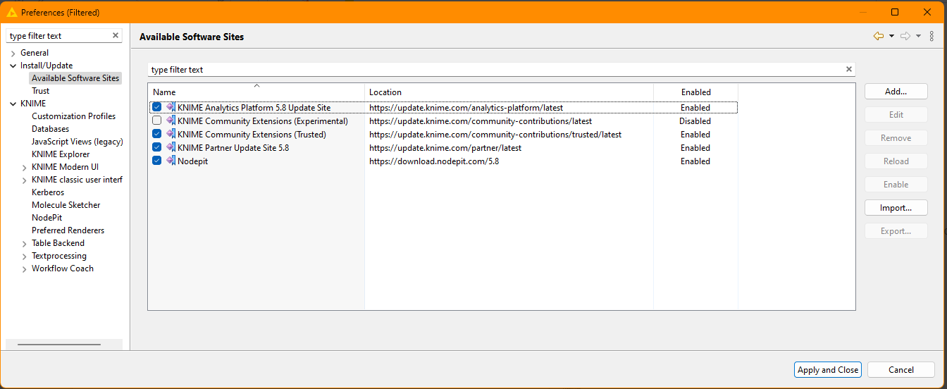Open back history dropdown arrow
The width and height of the screenshot is (947, 389).
[x=891, y=36]
